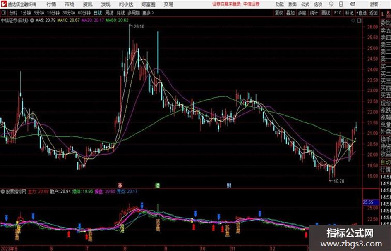The height and width of the screenshot is (251, 391).
Task: Switch to 1分钟 chart period
Action: click(26, 13)
